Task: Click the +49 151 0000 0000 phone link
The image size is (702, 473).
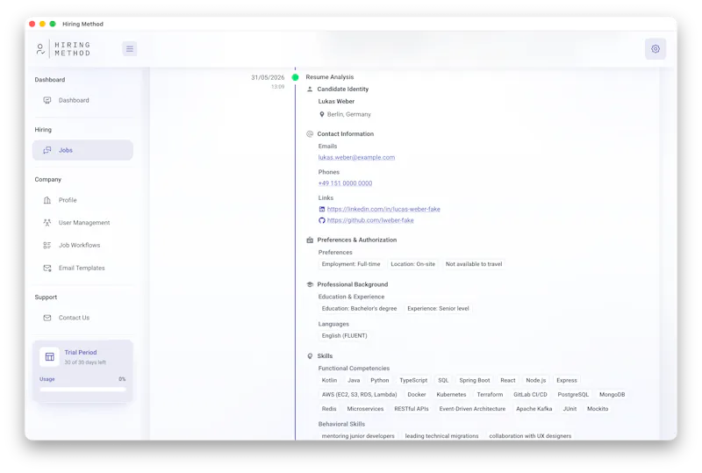Action: click(345, 183)
